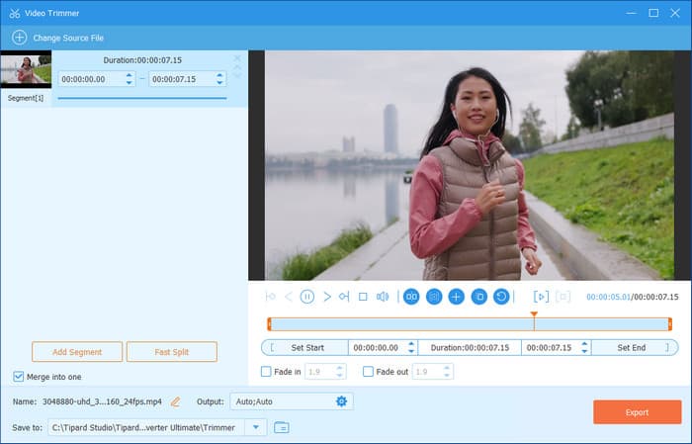Click the volume speaker icon
Viewport: 692px width, 444px height.
coord(383,297)
